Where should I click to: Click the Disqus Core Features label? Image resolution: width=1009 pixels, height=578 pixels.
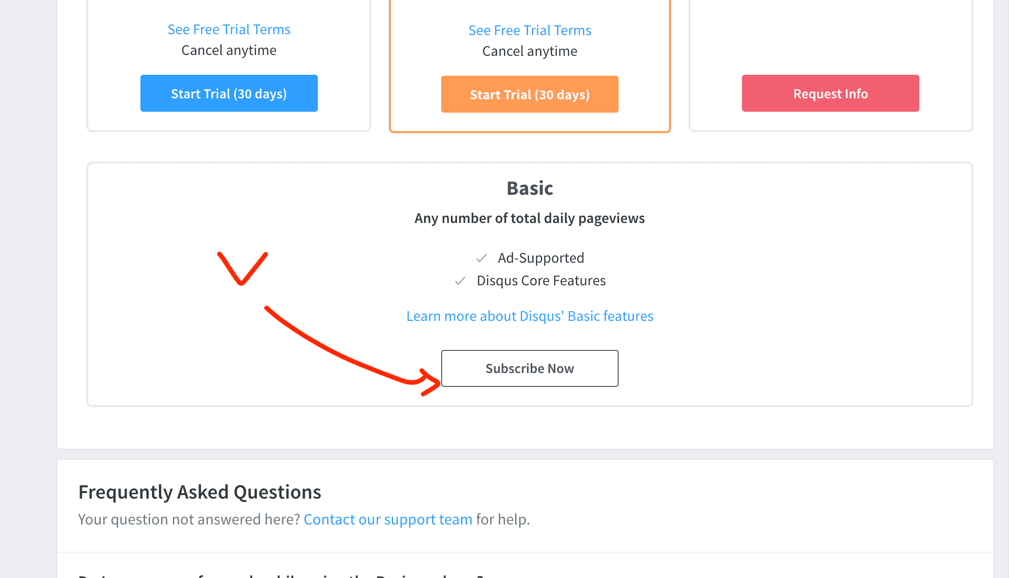[541, 281]
